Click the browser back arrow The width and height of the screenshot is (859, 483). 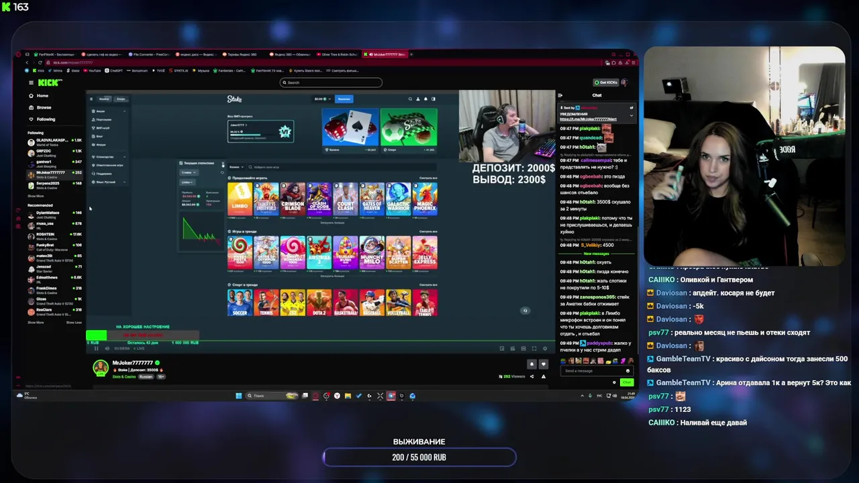click(27, 62)
